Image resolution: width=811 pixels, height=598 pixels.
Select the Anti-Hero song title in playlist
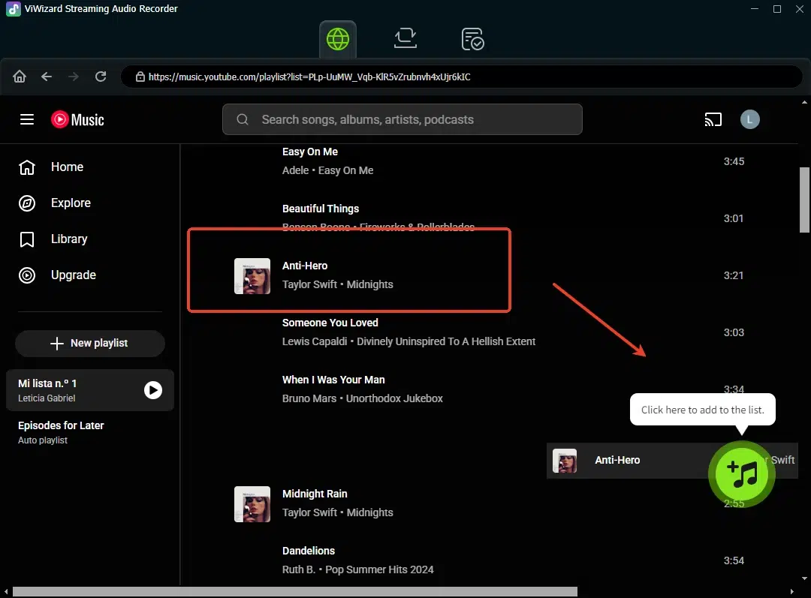[305, 266]
